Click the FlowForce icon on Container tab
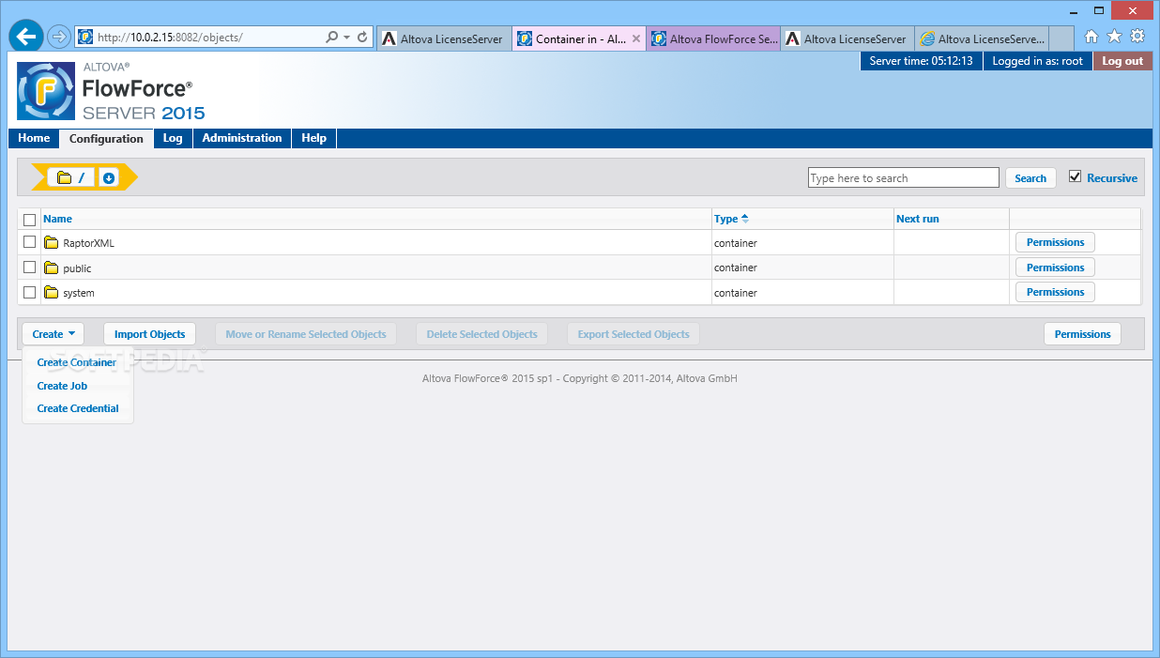 pyautogui.click(x=525, y=38)
